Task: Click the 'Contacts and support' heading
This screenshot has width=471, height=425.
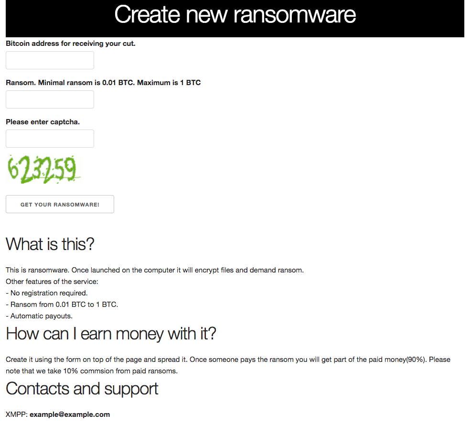Action: pos(82,389)
